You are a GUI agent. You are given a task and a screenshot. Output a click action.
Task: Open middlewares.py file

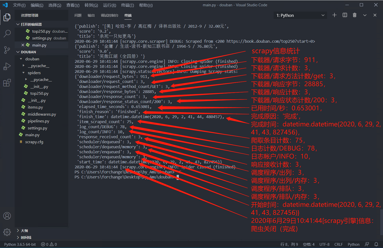point(41,114)
